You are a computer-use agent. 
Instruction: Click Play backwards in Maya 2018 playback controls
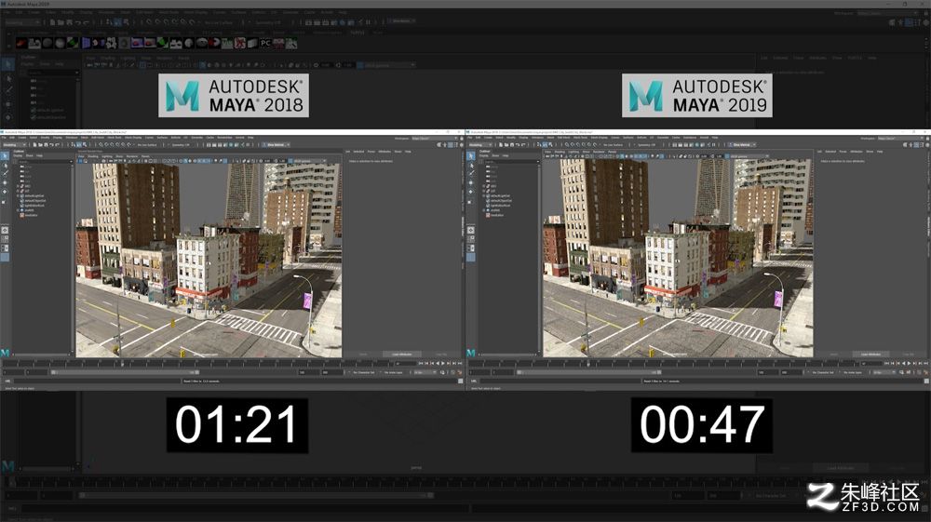point(438,363)
